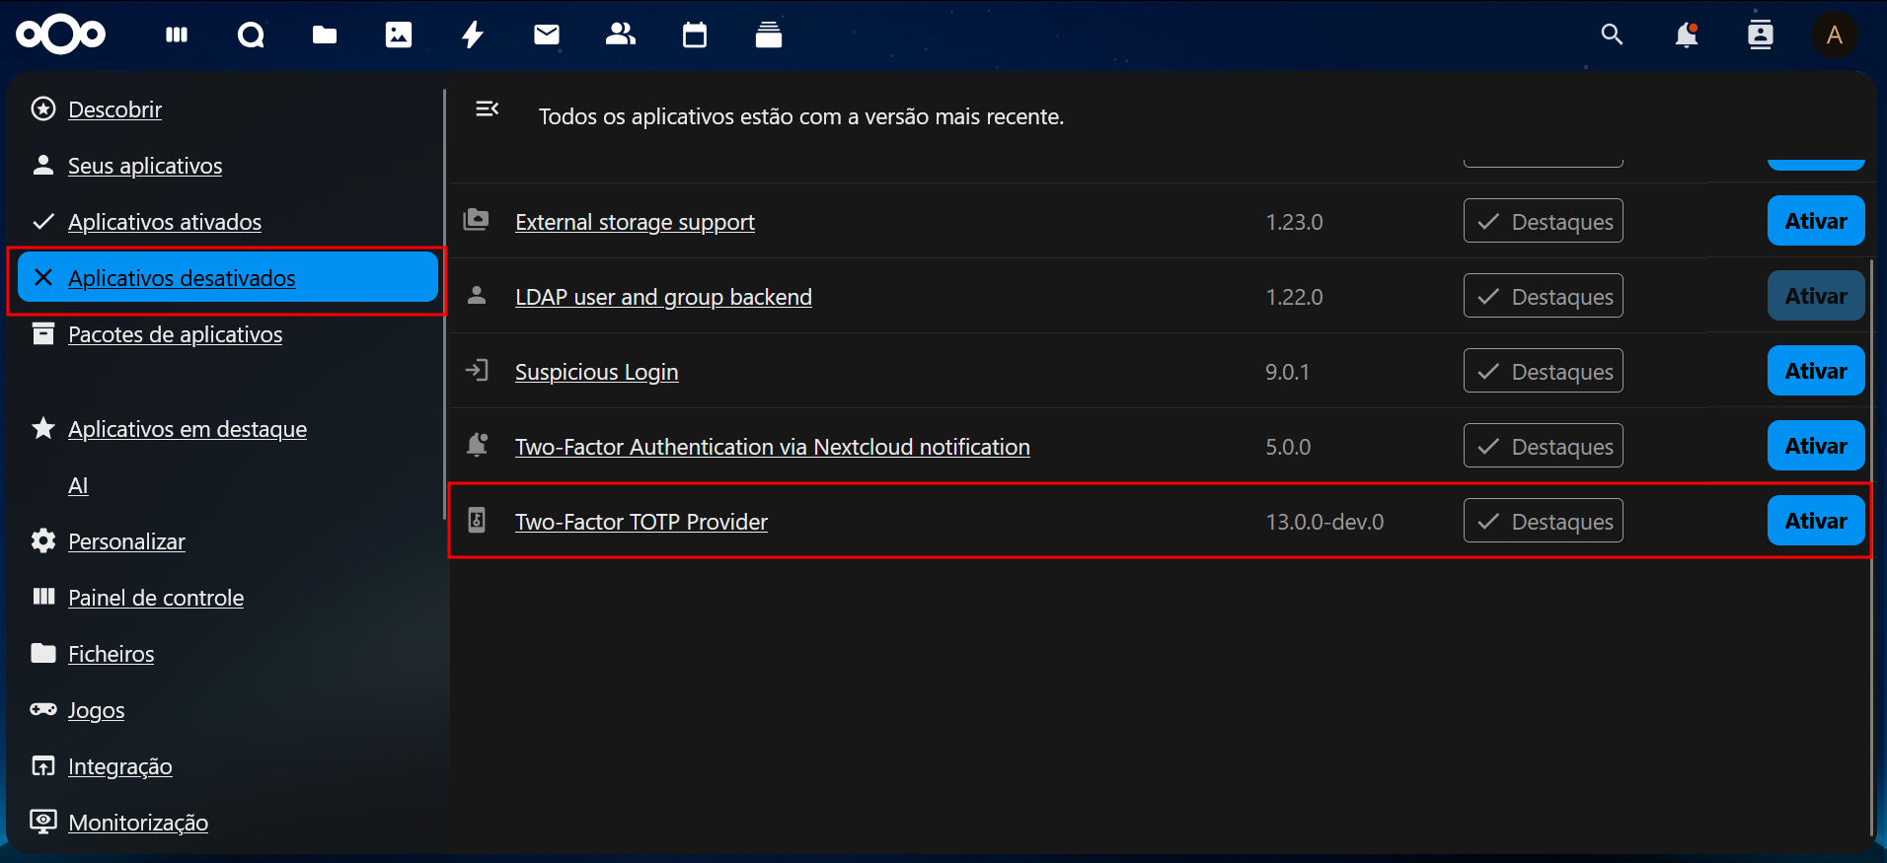Click version 1.22.0 of LDAP backend
Screen dimensions: 1887x863
click(1294, 297)
